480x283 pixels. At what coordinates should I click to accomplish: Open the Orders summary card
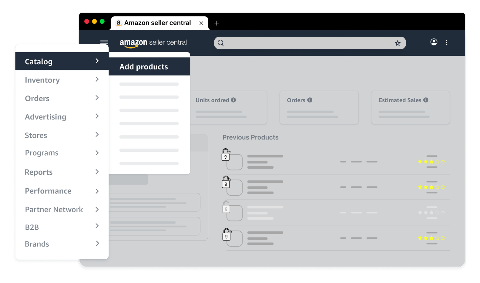point(319,107)
